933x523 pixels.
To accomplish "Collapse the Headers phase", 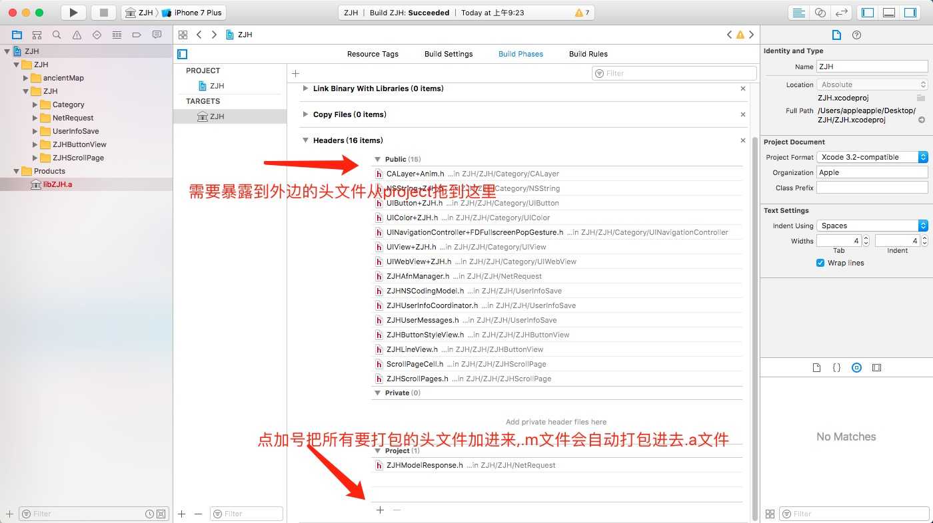I will click(x=306, y=140).
